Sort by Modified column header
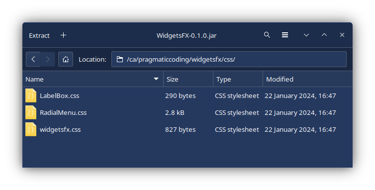375x190 pixels. click(x=307, y=79)
